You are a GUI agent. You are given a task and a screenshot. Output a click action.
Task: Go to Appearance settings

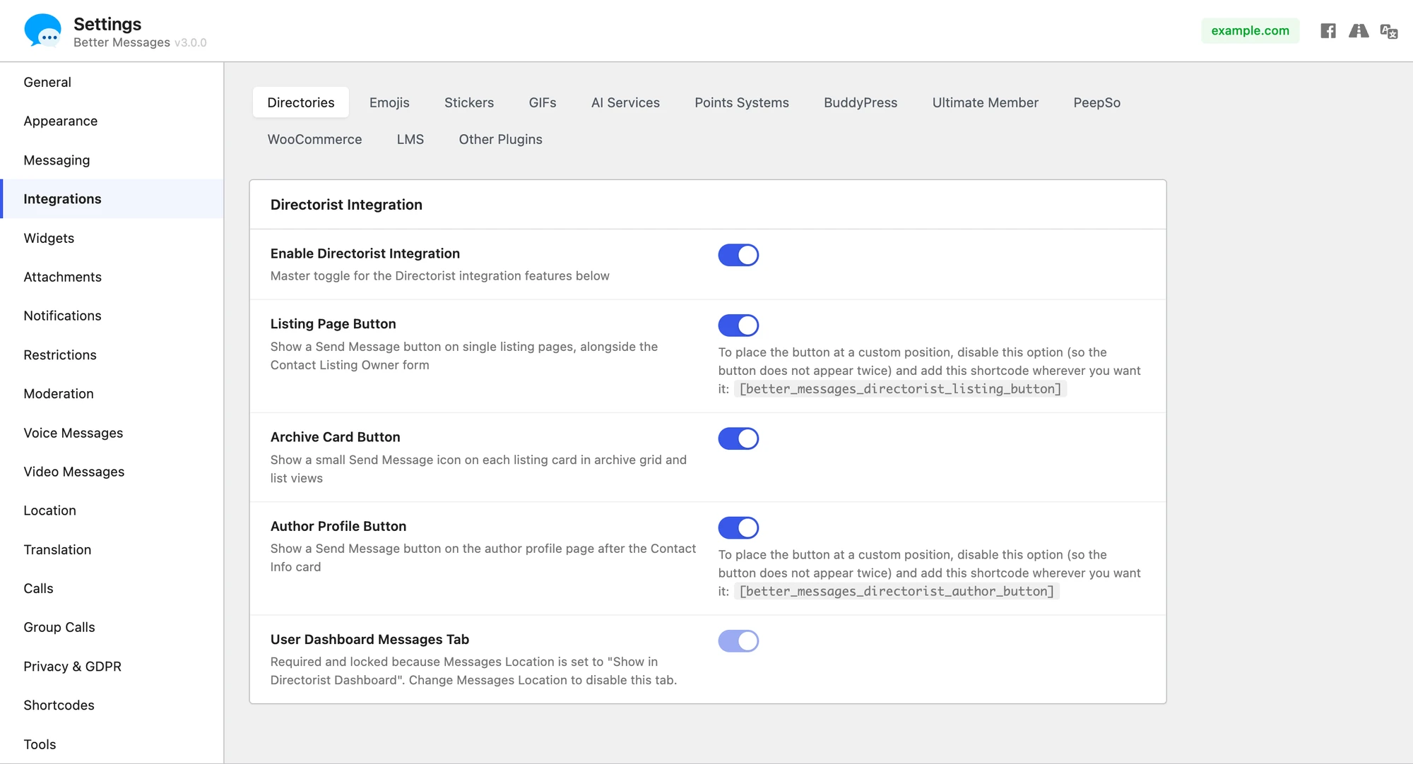[112, 121]
